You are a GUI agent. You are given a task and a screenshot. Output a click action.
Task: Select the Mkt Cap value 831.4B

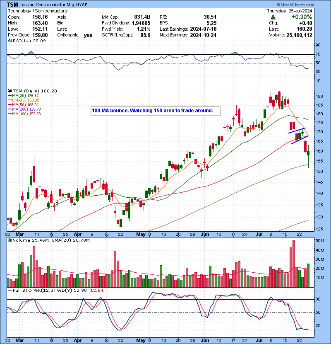pos(142,17)
